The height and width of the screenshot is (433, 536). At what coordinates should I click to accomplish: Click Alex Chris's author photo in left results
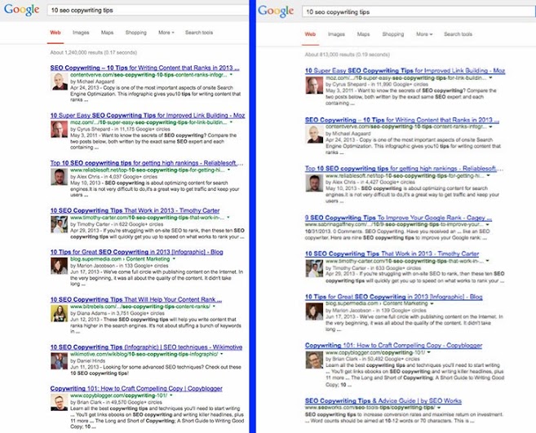click(x=59, y=176)
